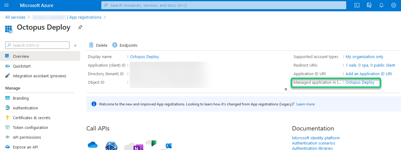Viewport: 401px width, 150px height.
Task: Open the Directory and subscription filter icon
Action: pyautogui.click(x=369, y=5)
